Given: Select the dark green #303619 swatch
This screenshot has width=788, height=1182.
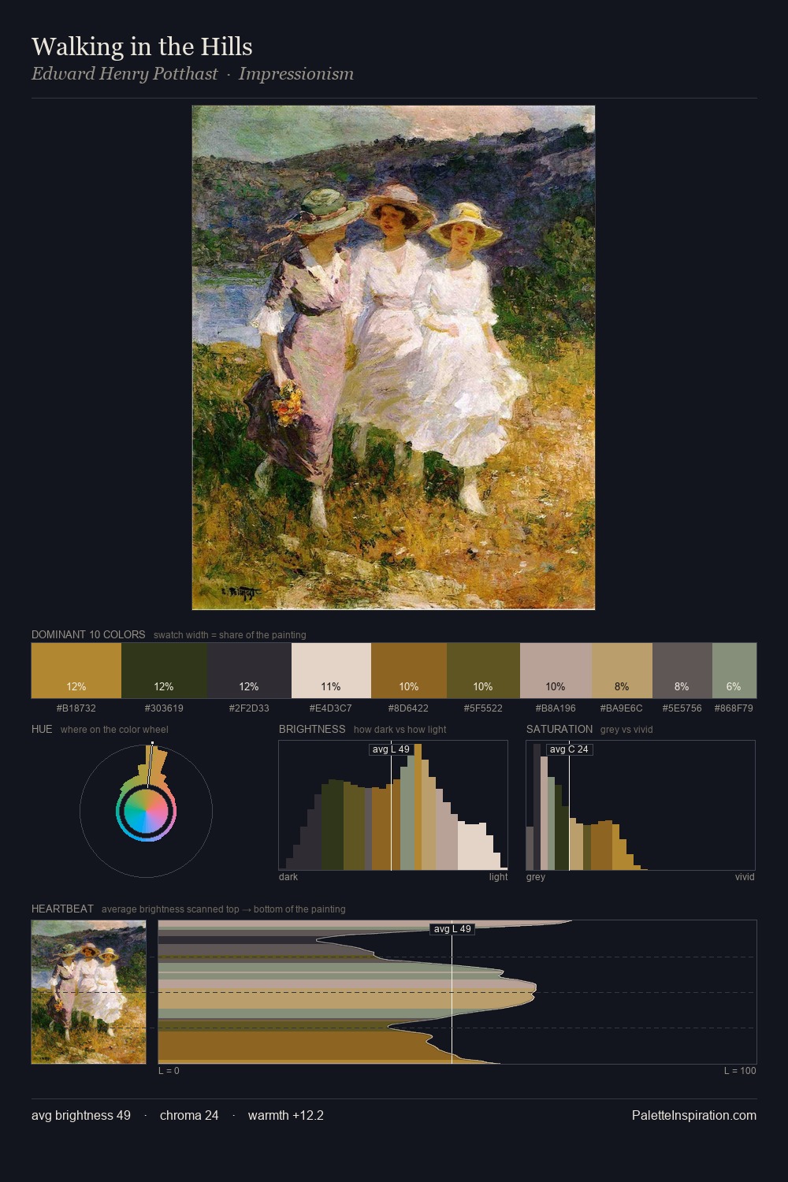Looking at the screenshot, I should click(x=164, y=671).
